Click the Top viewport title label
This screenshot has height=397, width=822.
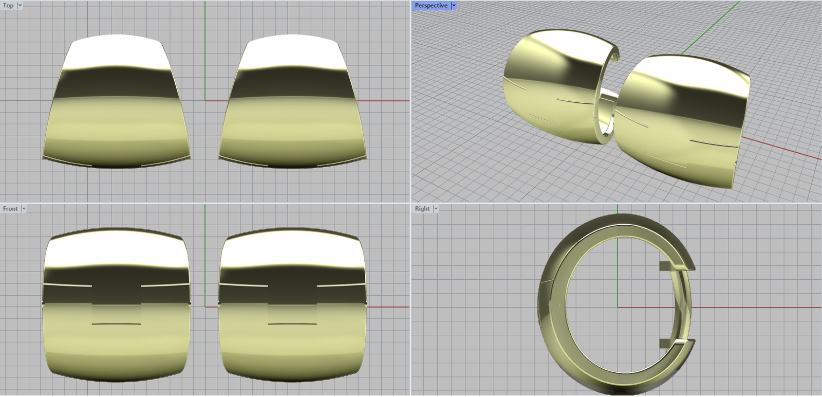point(8,6)
